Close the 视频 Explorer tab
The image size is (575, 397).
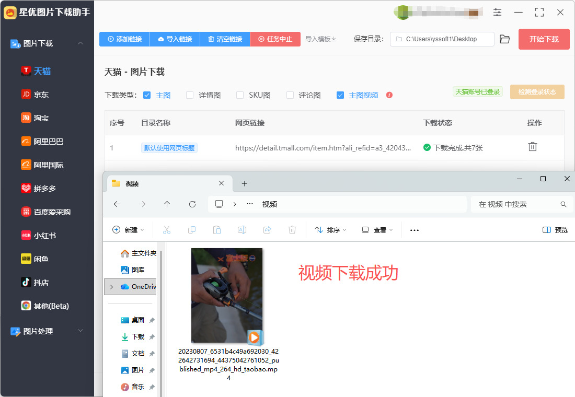222,183
